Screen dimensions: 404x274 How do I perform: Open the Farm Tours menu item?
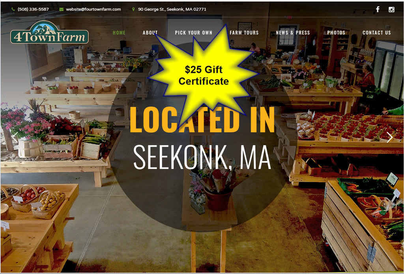pos(244,33)
